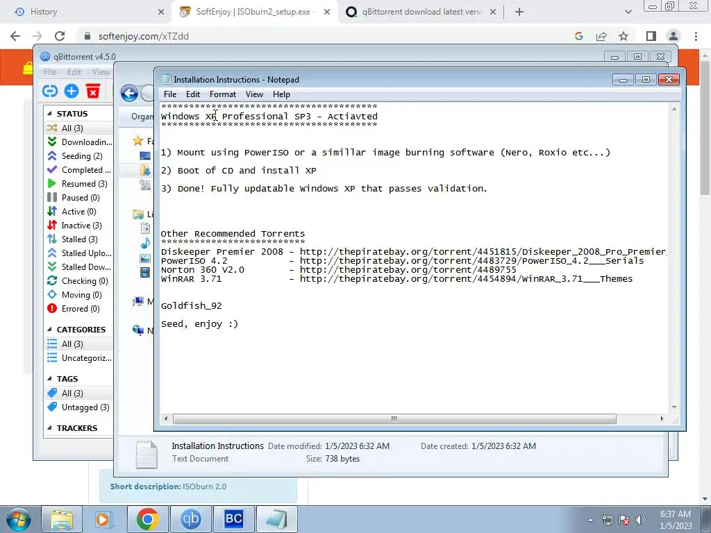
Task: Open qBittorrent Edit menu
Action: (74, 72)
